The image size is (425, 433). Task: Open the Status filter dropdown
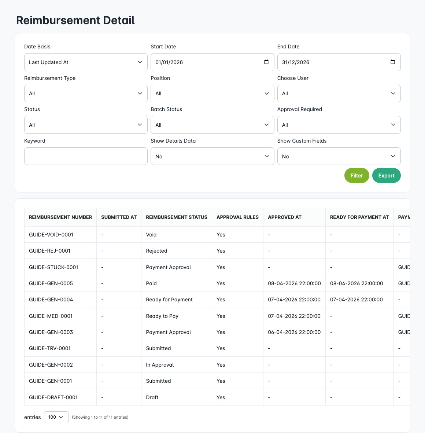[x=85, y=125]
